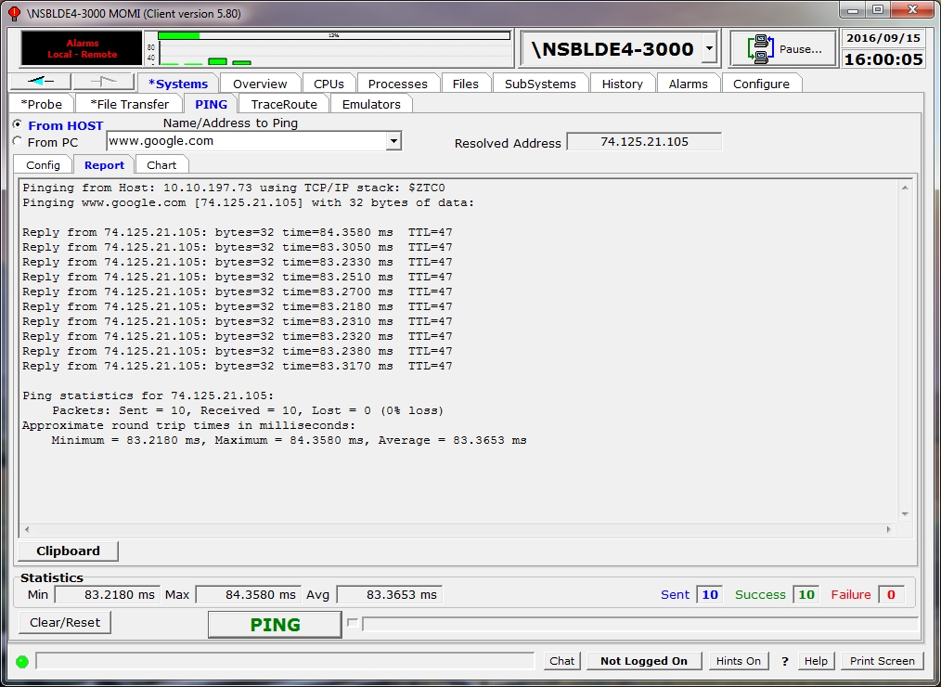Click the question mark hint icon
This screenshot has width=941, height=687.
point(784,661)
